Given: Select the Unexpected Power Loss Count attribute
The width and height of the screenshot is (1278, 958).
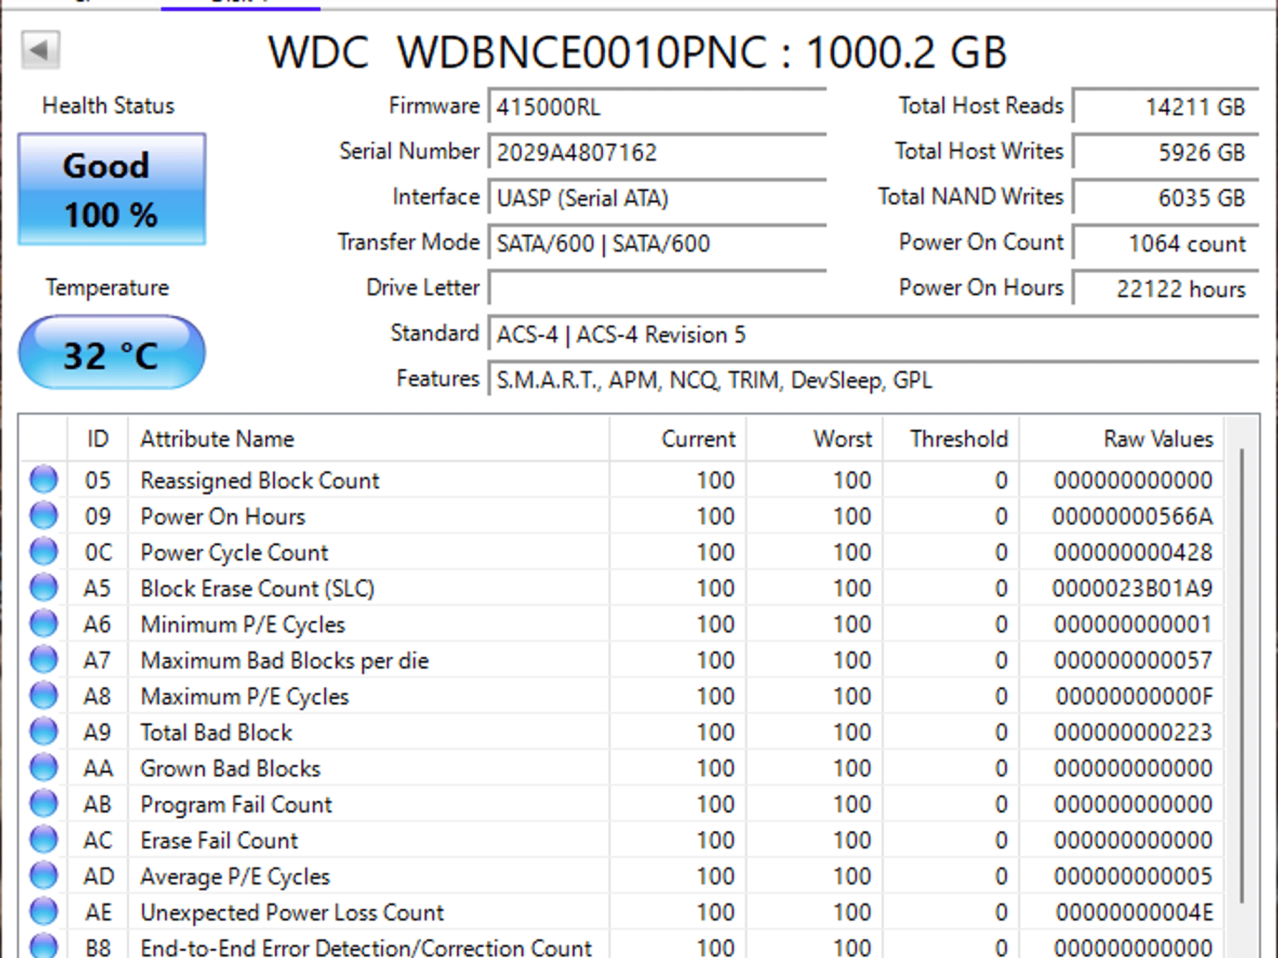Looking at the screenshot, I should pyautogui.click(x=292, y=912).
